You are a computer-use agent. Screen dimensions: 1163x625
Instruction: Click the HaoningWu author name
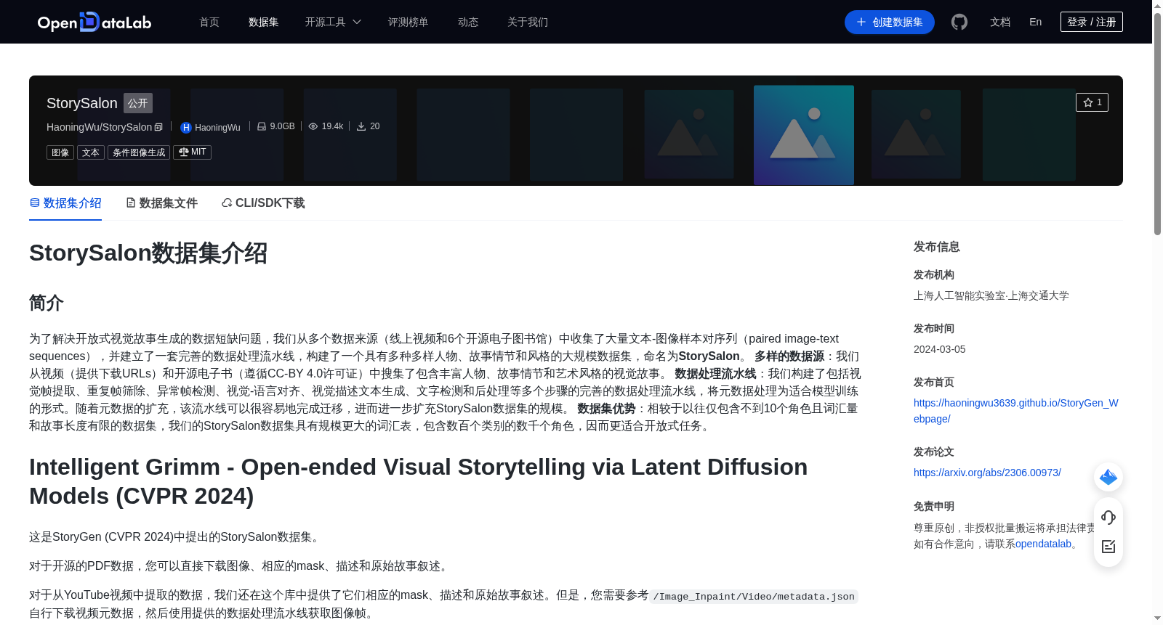tap(217, 128)
